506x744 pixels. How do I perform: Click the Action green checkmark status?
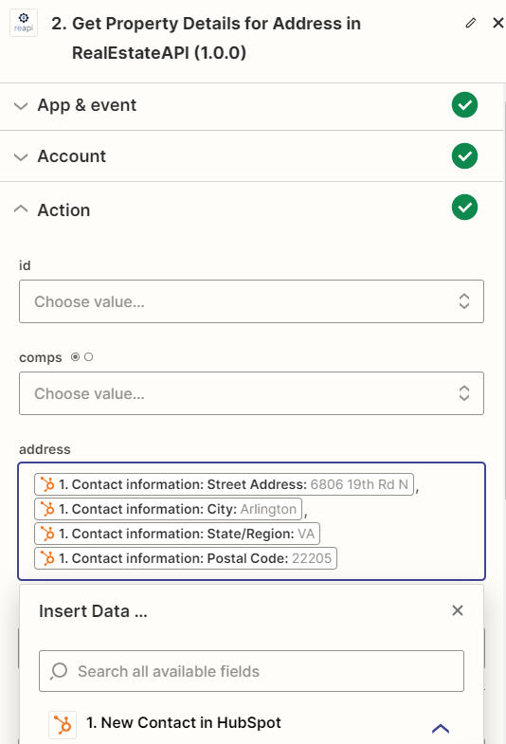pos(464,208)
